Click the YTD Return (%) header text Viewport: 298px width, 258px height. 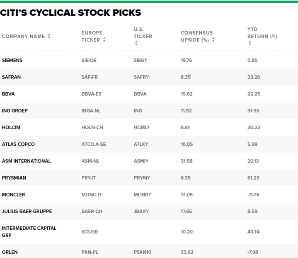tap(262, 33)
